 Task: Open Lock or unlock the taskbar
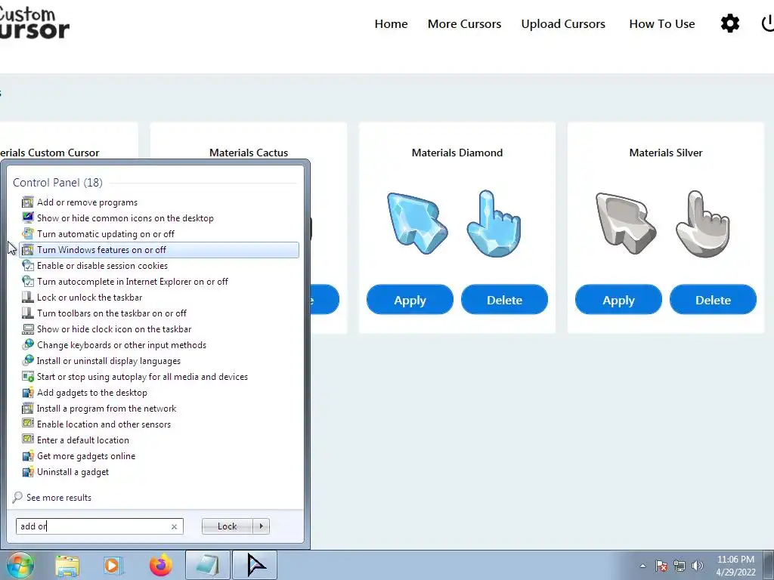(x=159, y=298)
